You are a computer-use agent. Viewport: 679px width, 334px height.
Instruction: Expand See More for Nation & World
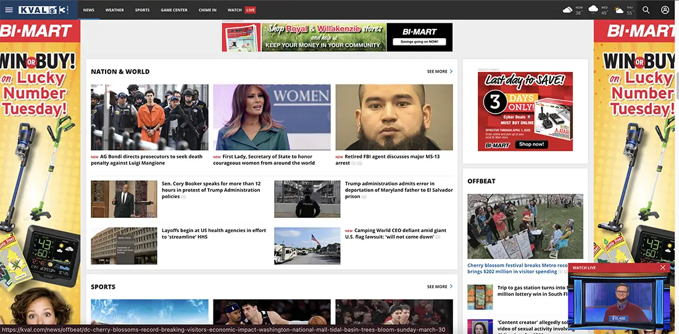pyautogui.click(x=439, y=72)
